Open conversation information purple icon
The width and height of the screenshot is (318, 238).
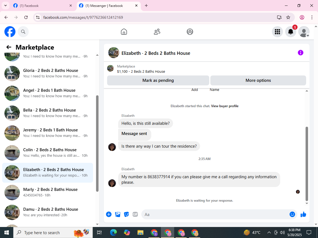click(x=300, y=53)
